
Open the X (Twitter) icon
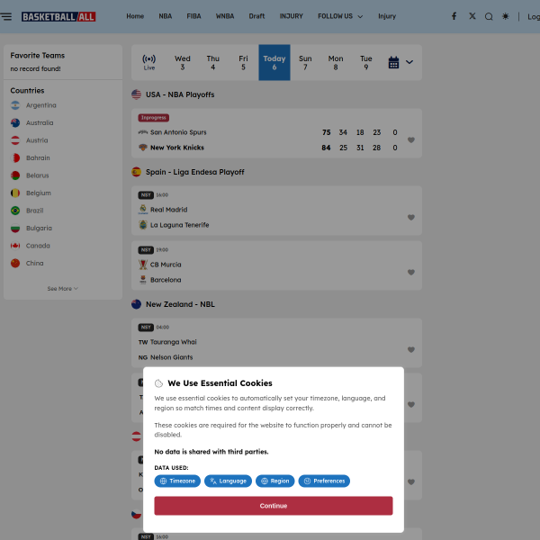pyautogui.click(x=472, y=16)
